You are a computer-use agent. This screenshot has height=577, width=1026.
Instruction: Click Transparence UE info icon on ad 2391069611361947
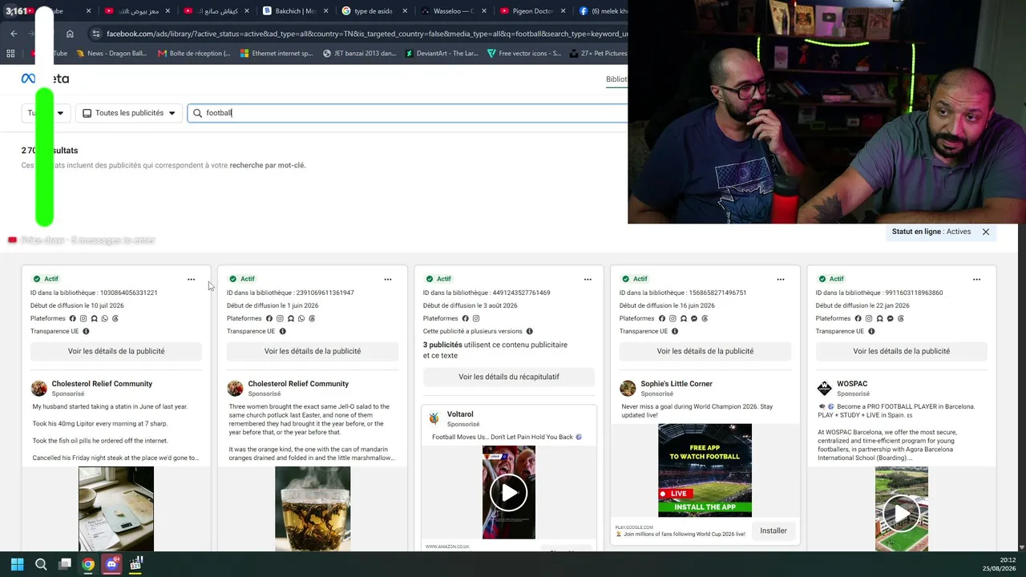(x=282, y=331)
